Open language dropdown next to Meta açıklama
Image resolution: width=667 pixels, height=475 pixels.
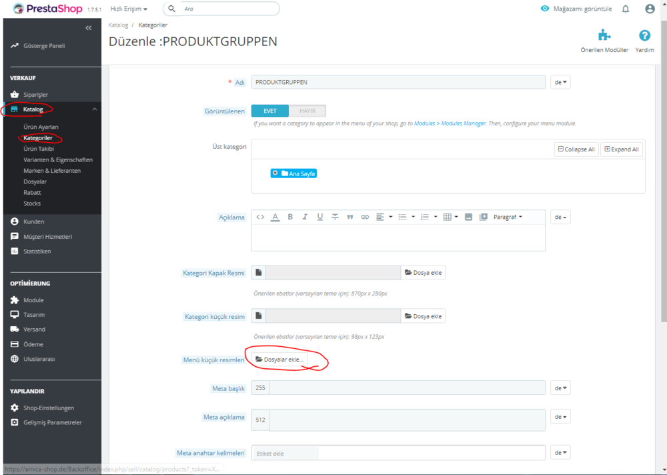point(560,417)
